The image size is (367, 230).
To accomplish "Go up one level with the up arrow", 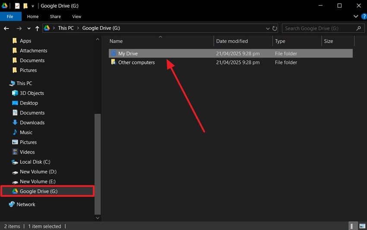I will [x=37, y=28].
